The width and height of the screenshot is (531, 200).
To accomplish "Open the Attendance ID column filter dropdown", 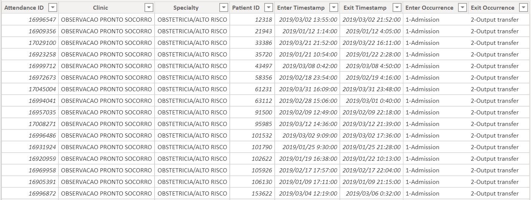I will pos(53,7).
